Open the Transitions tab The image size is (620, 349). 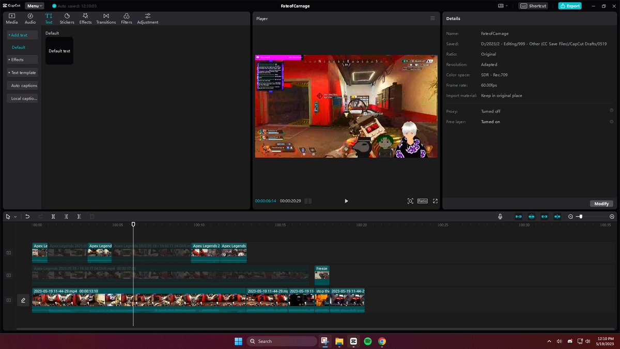pyautogui.click(x=106, y=19)
